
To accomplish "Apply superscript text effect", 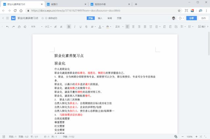I will coord(92,27).
